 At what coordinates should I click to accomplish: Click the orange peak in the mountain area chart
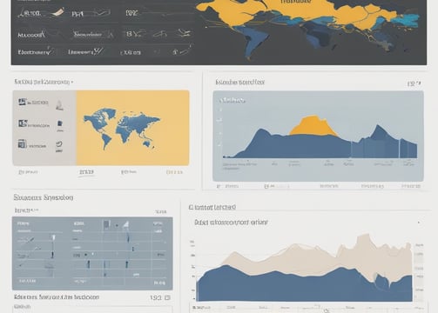[x=313, y=126]
